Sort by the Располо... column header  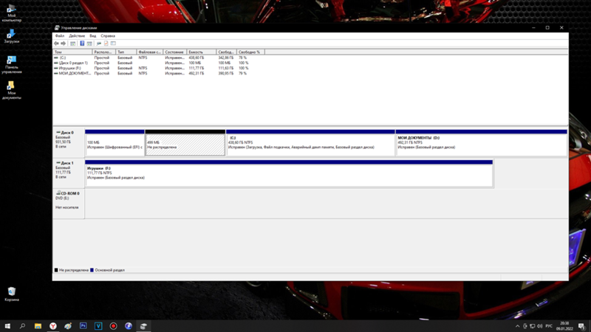tap(103, 52)
